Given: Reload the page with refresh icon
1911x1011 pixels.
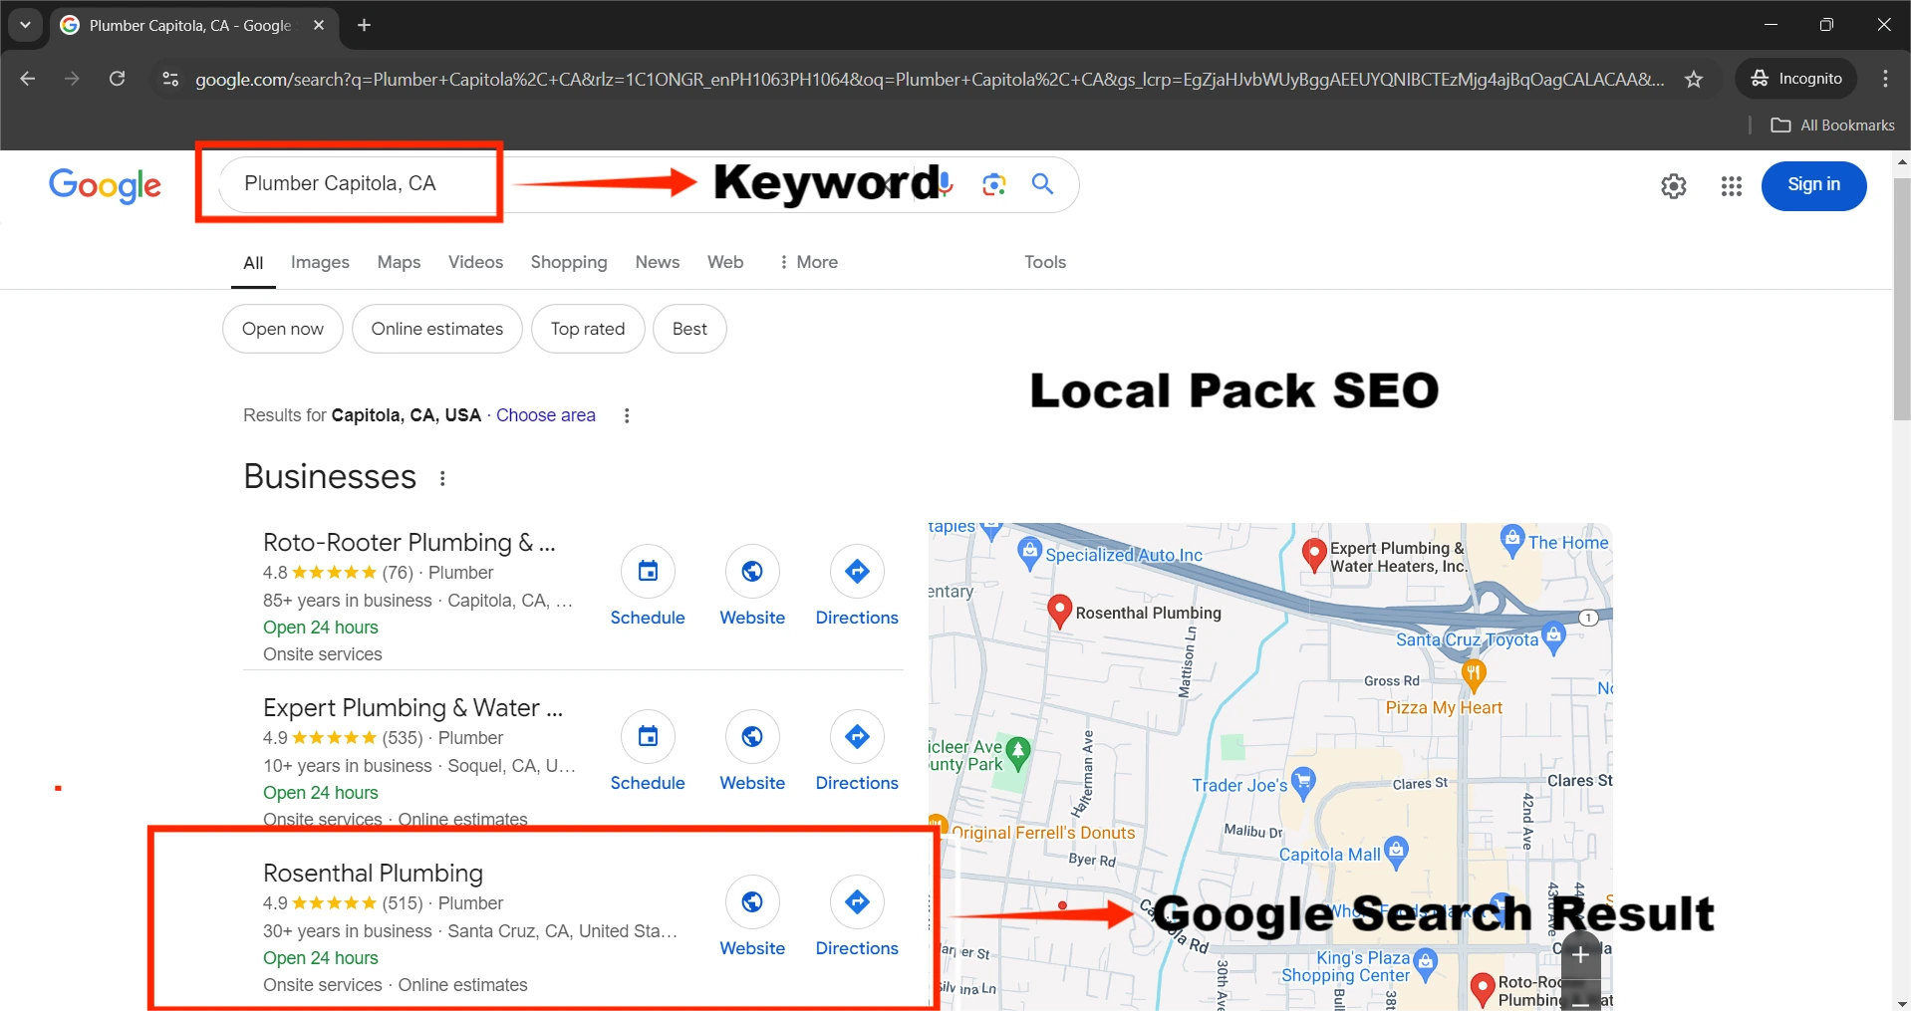Looking at the screenshot, I should pos(117,79).
